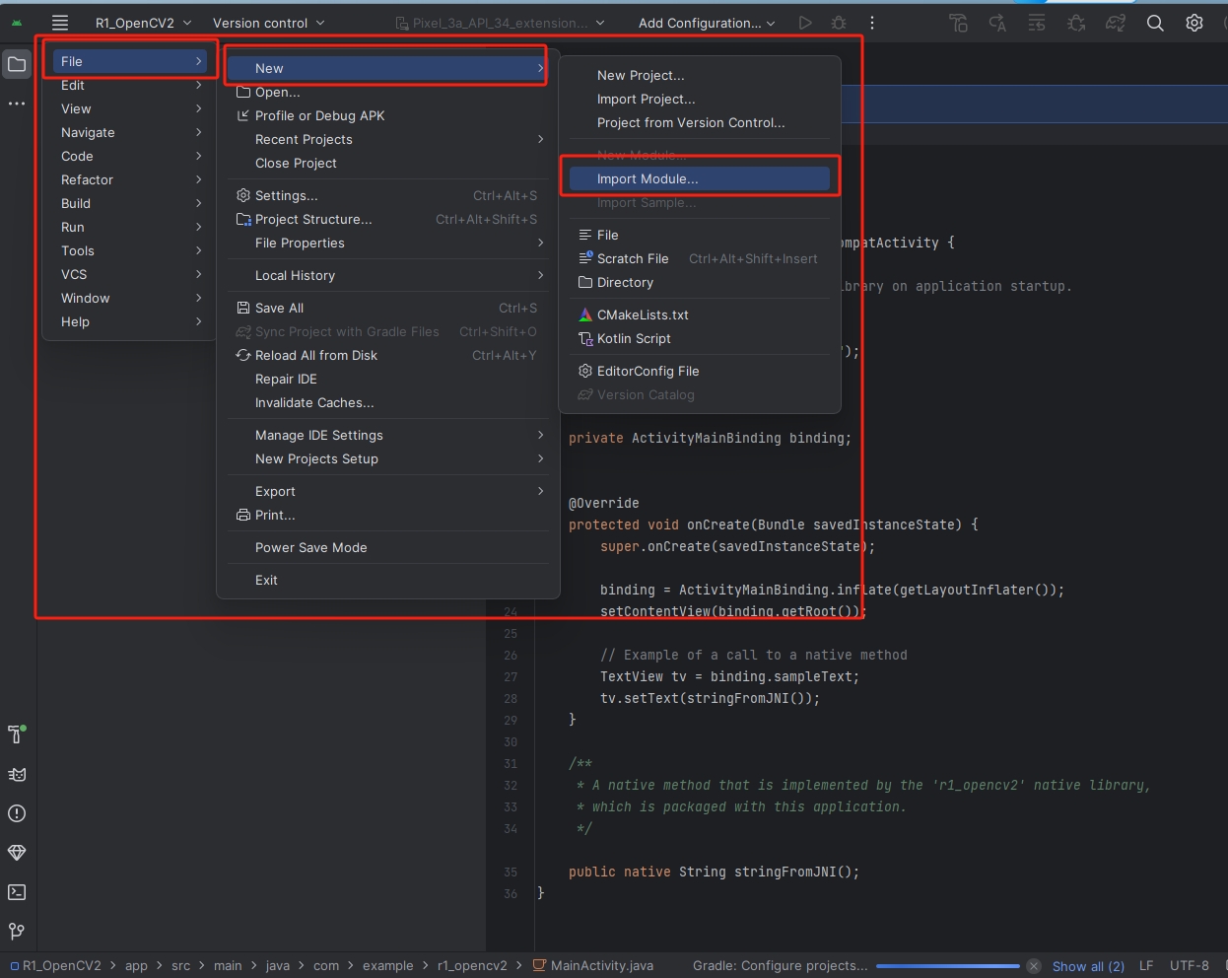Choose Exit from the File menu
The height and width of the screenshot is (978, 1228).
pos(388,580)
